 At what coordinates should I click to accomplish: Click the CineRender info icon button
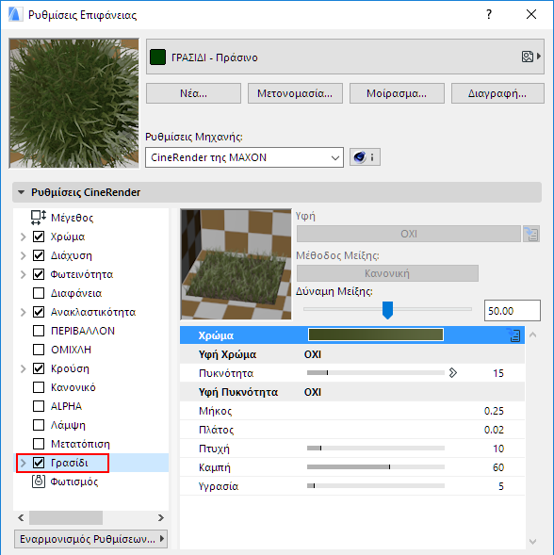tap(365, 157)
